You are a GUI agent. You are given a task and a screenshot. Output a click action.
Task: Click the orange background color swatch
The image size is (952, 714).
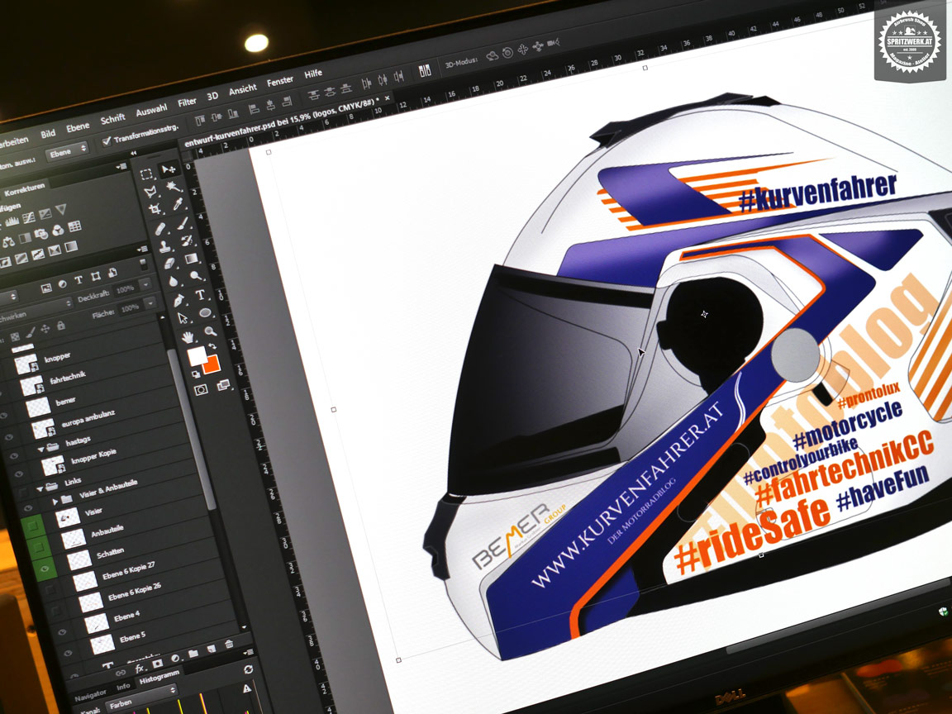tap(210, 364)
